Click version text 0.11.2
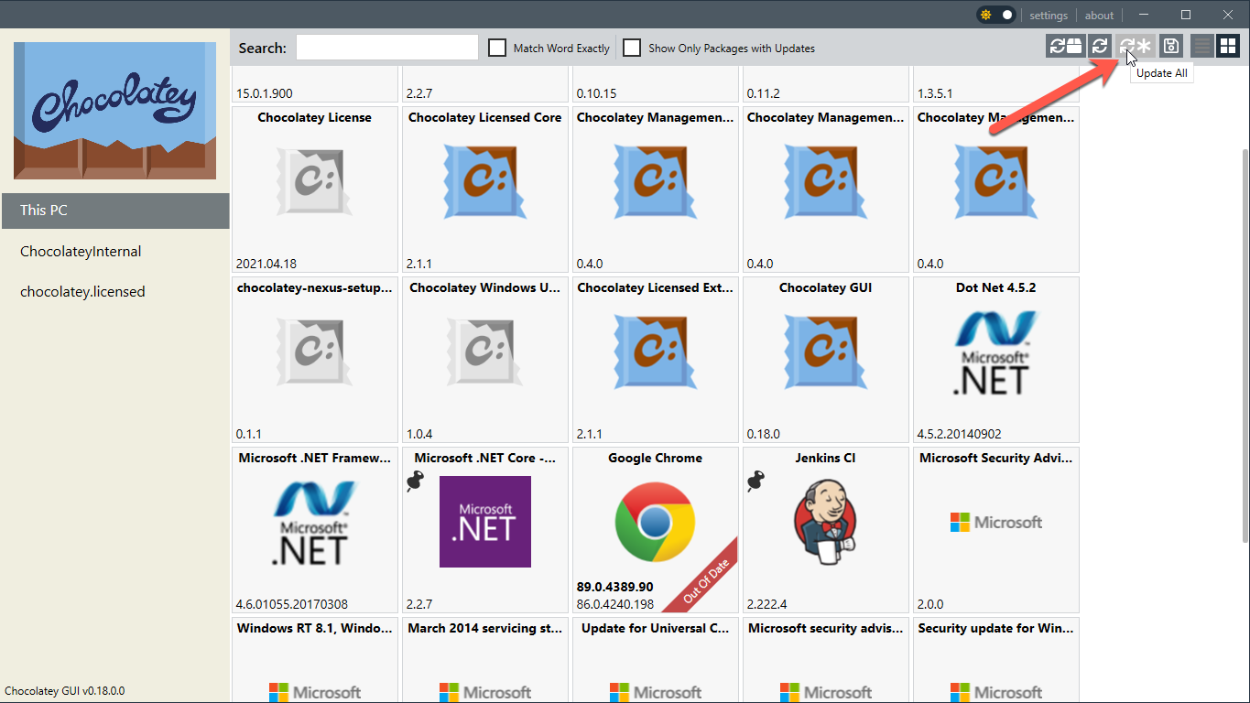The image size is (1250, 703). click(x=764, y=93)
